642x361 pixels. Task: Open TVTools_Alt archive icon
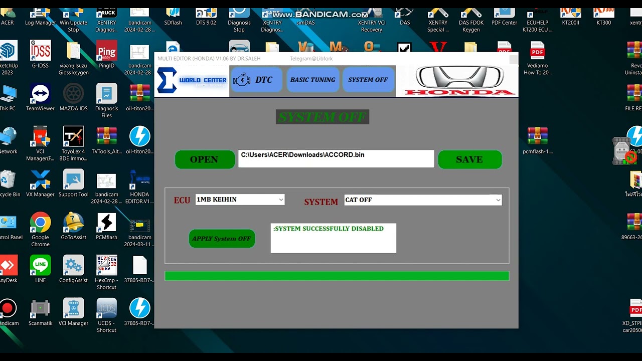pos(107,140)
